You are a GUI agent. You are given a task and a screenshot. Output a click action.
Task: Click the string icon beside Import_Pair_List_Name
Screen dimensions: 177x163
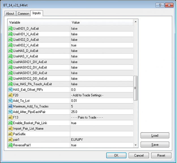(x=10, y=128)
